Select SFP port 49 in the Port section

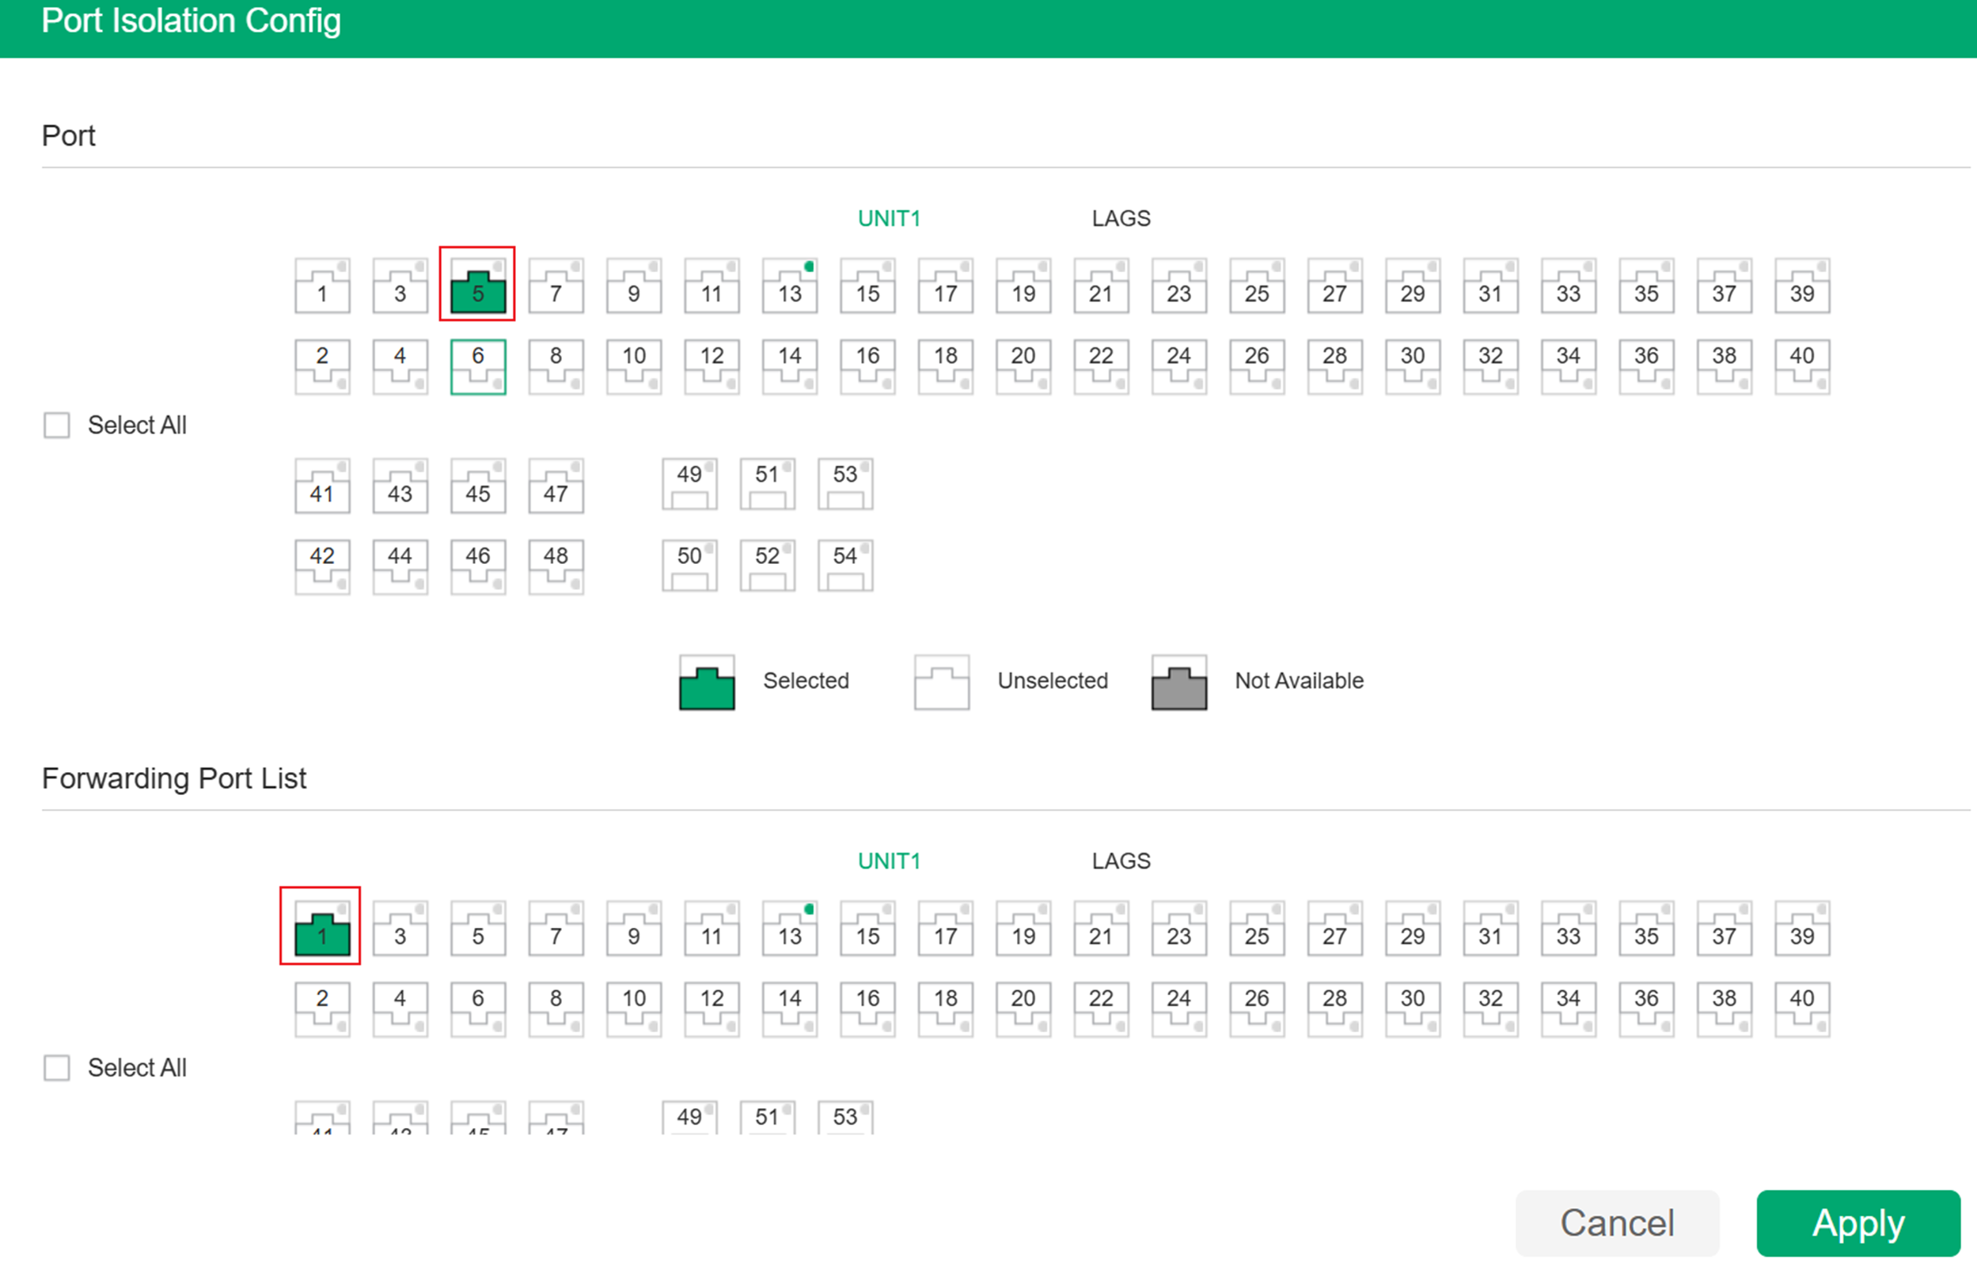(689, 483)
